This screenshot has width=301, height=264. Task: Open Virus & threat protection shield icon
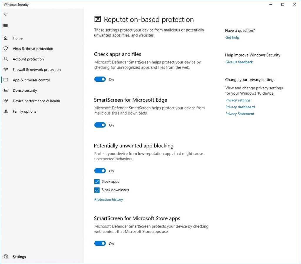point(6,49)
